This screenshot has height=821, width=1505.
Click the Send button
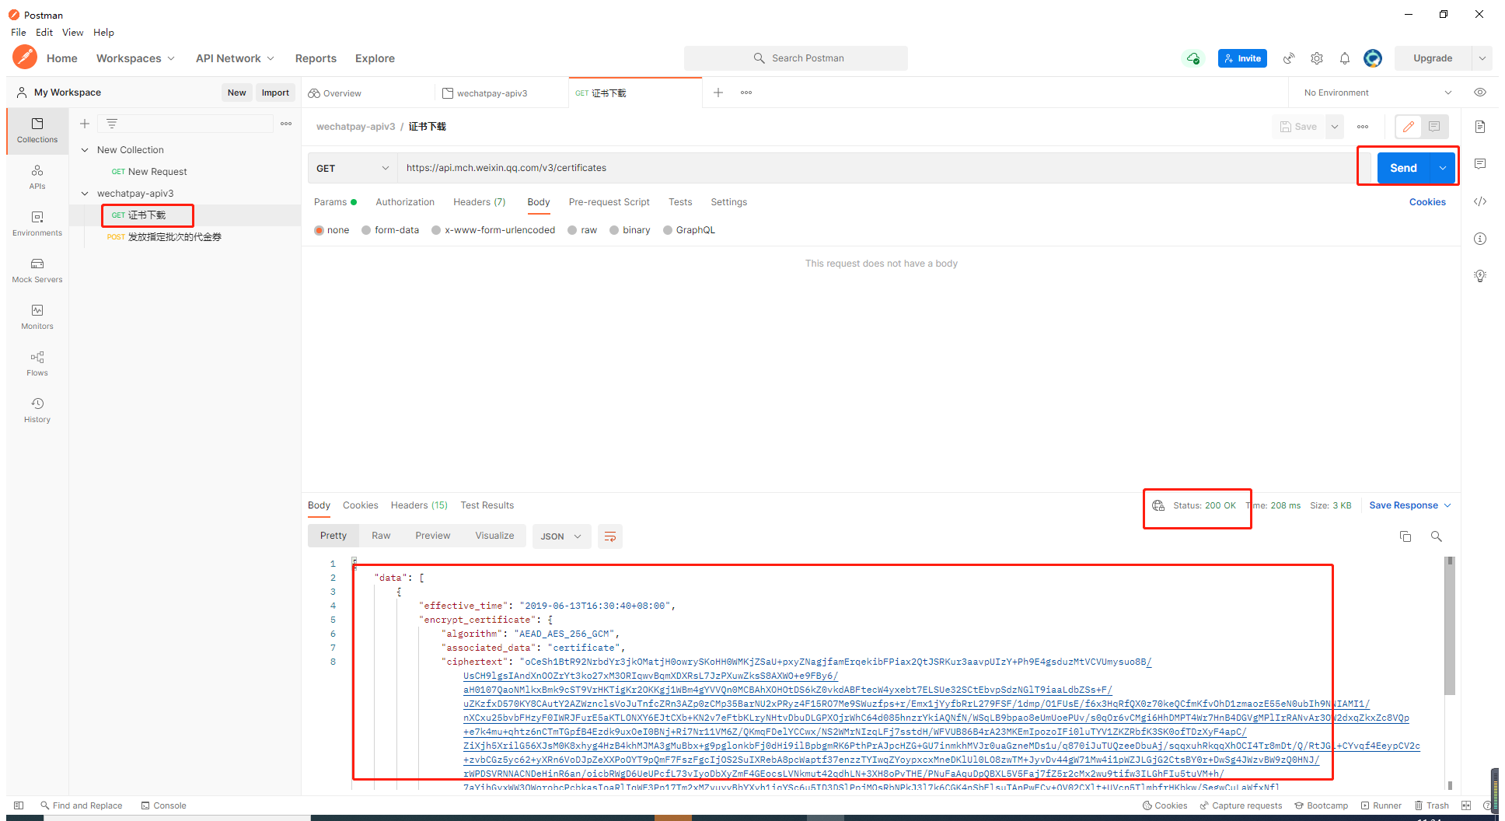(1404, 168)
